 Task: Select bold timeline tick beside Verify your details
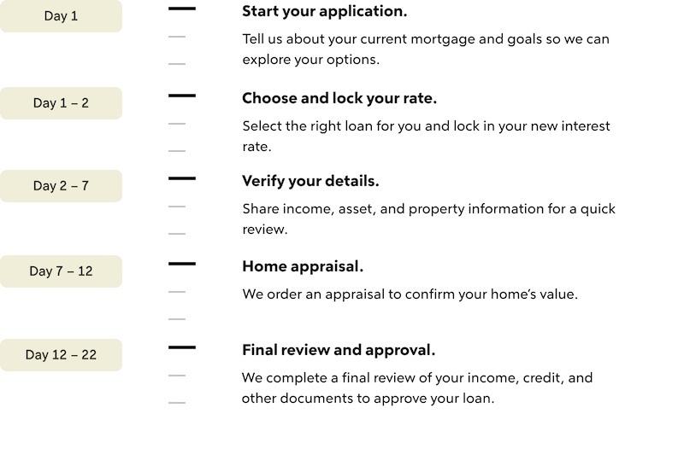(182, 179)
